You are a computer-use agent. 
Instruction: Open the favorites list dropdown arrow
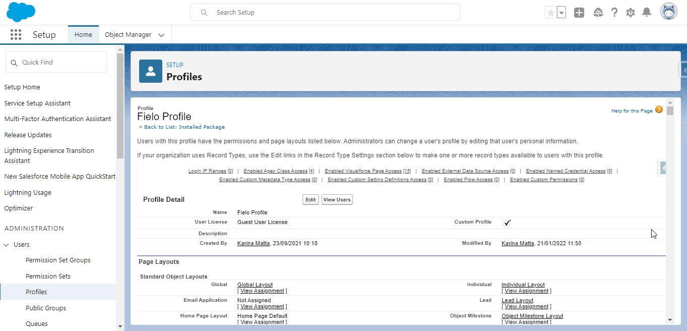[x=561, y=13]
